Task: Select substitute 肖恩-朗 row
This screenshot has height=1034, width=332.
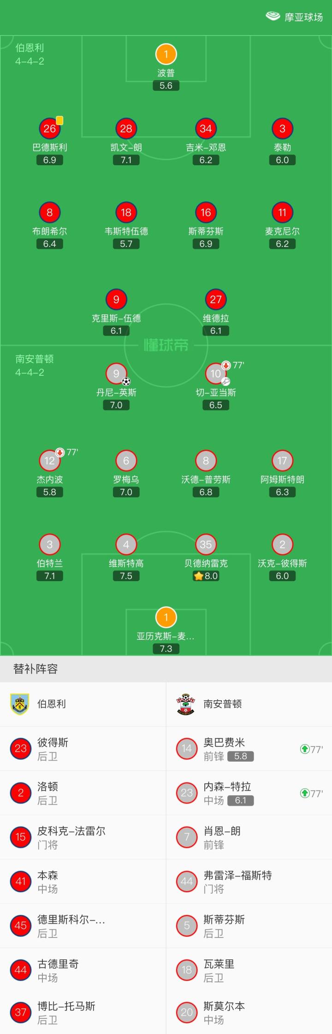Action: click(249, 837)
